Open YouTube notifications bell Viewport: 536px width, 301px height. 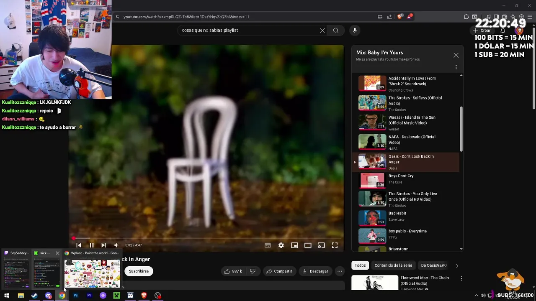503,30
